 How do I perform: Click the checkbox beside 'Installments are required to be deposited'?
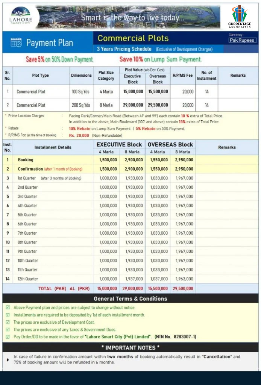click(x=8, y=315)
